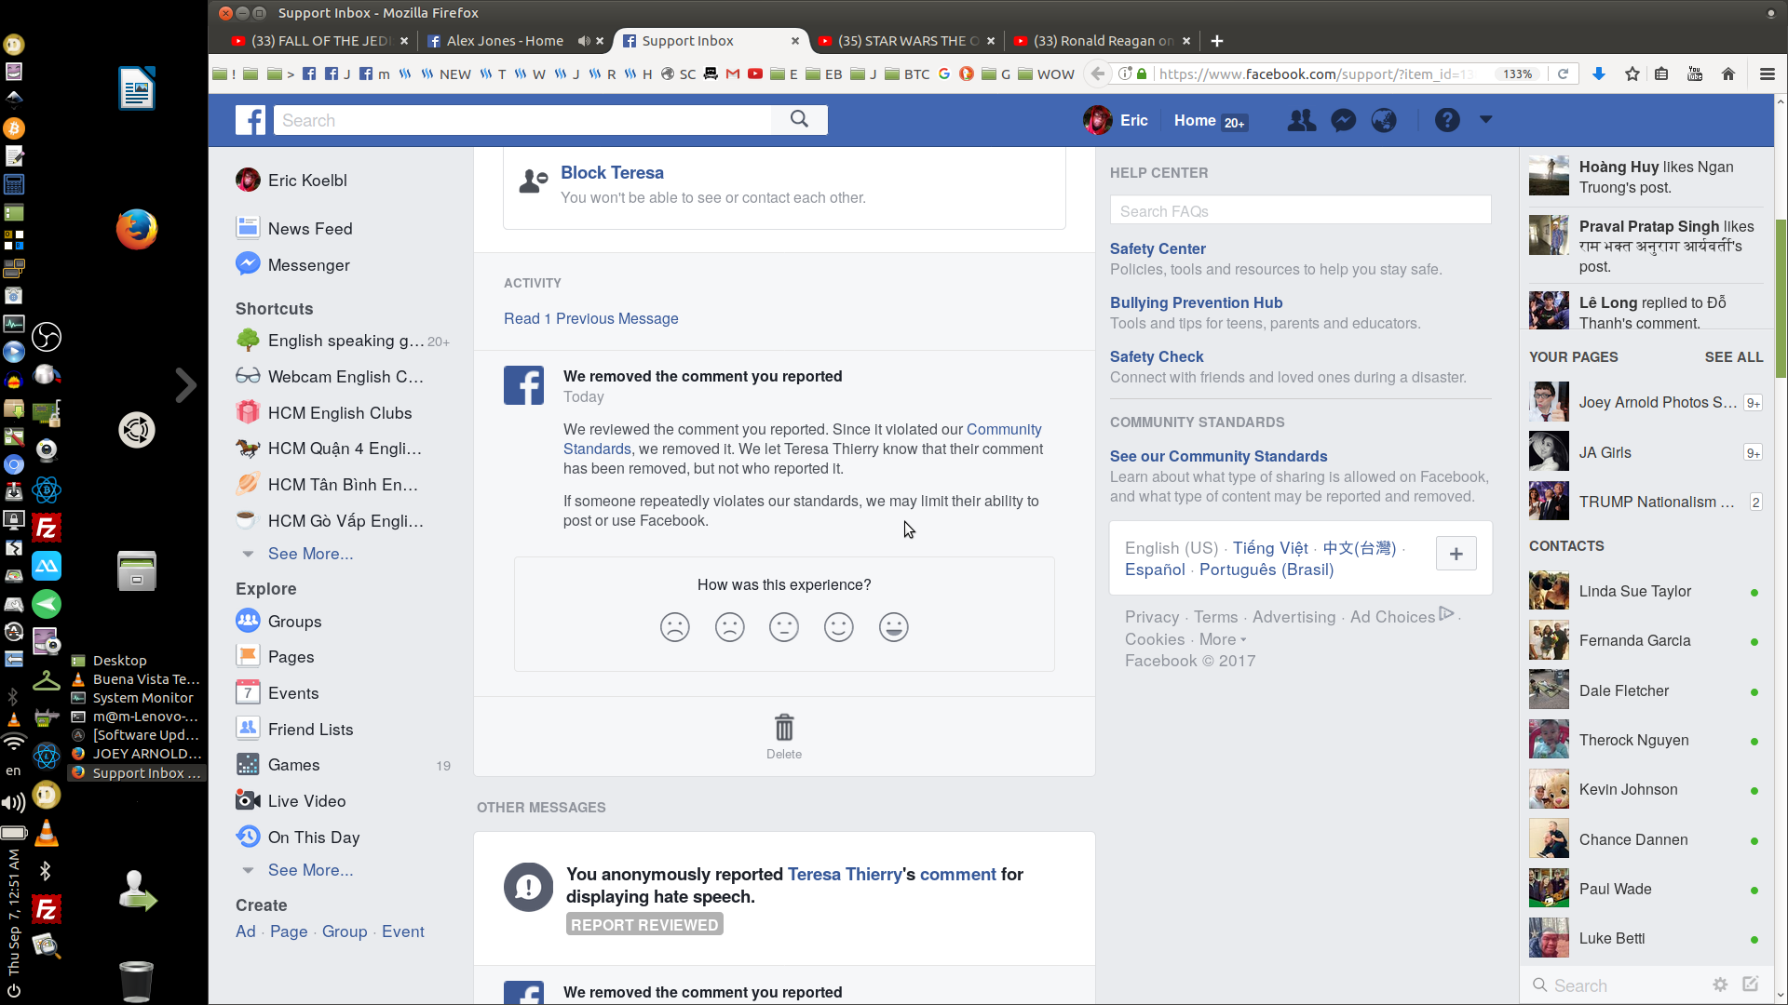Image resolution: width=1788 pixels, height=1005 pixels.
Task: Click the page vertical scrollbar
Action: pos(1781,298)
